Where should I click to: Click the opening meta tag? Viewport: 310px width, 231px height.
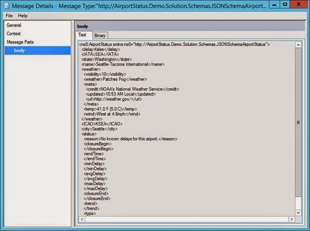(91, 84)
